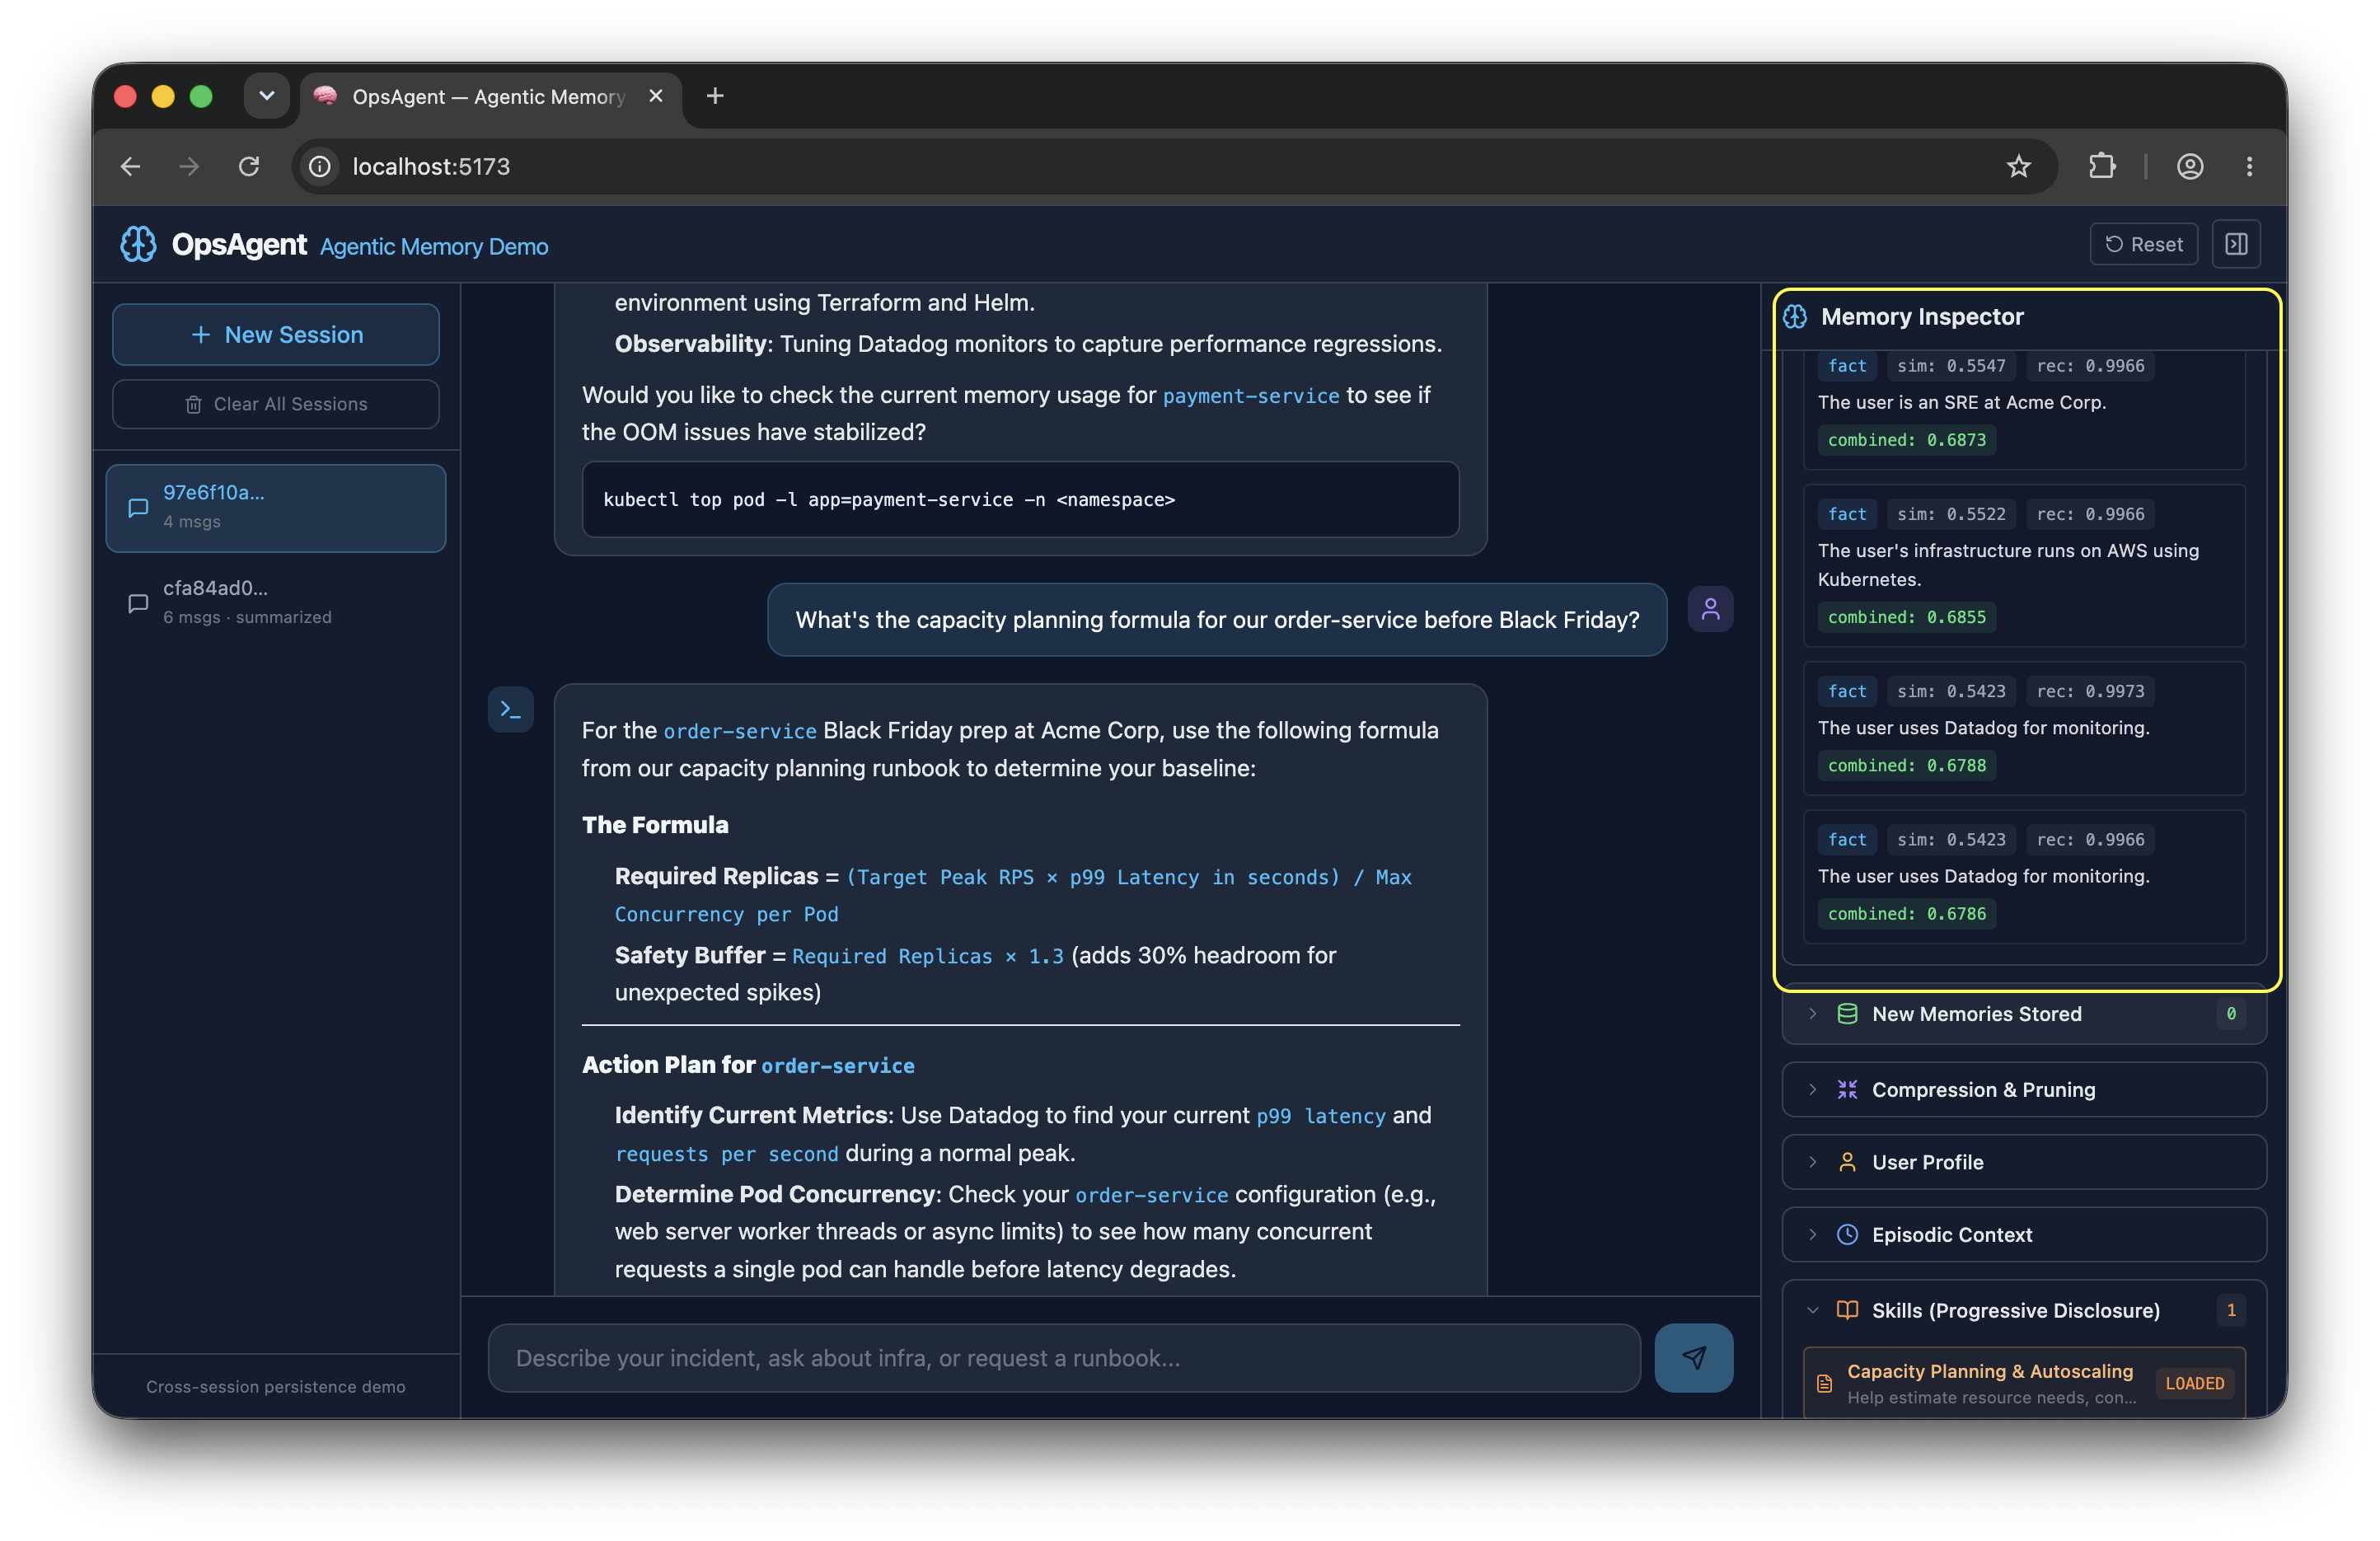The width and height of the screenshot is (2380, 1541).
Task: Click combined: 0.6786 score
Action: pos(1906,913)
